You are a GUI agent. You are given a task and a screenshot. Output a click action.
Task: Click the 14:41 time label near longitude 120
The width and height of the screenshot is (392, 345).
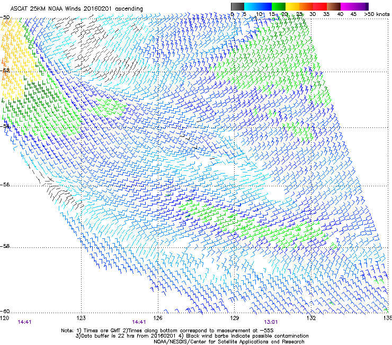[x=24, y=322]
